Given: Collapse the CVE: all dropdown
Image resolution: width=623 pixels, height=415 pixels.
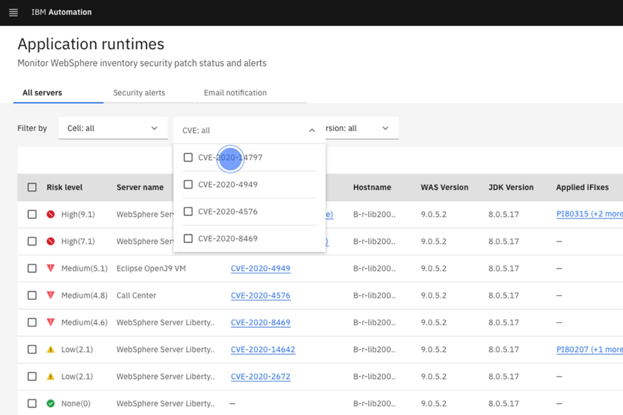Looking at the screenshot, I should point(311,131).
